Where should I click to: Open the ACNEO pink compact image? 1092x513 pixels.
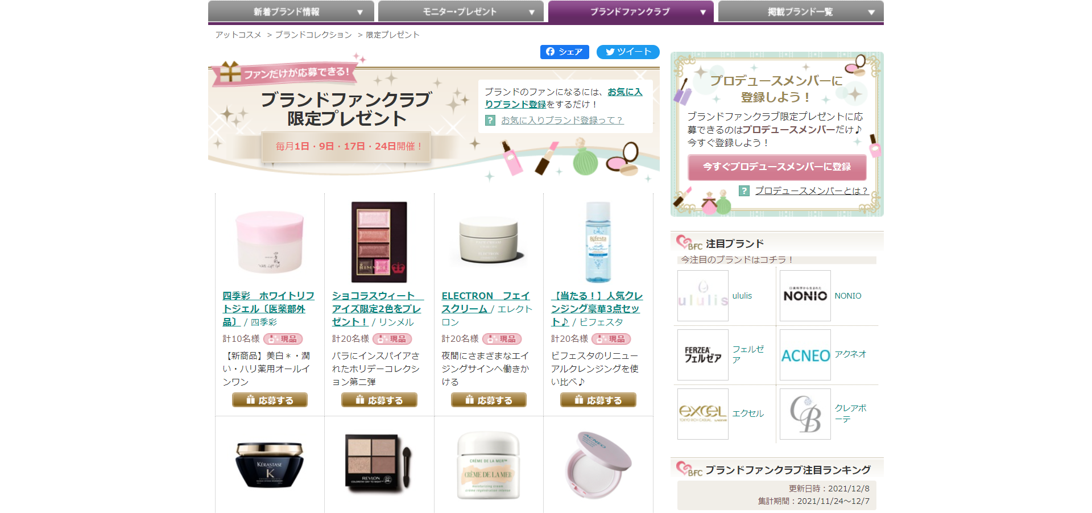598,465
